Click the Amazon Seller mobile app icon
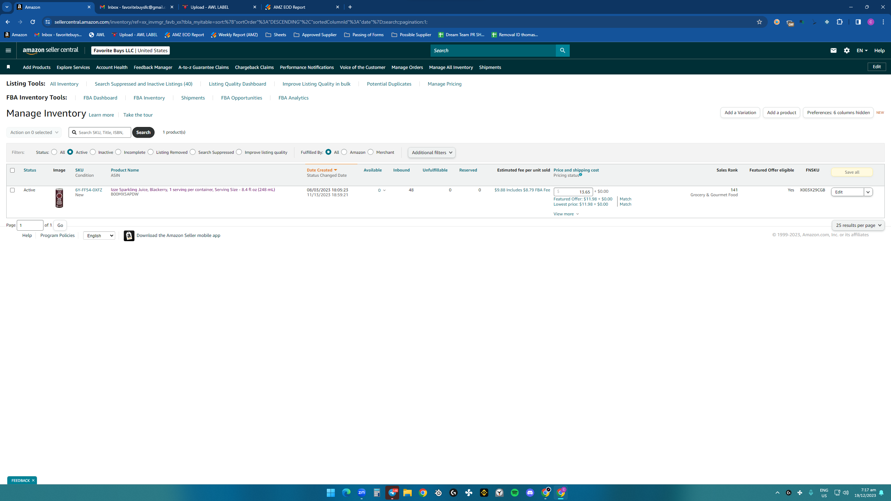891x501 pixels. (x=129, y=236)
